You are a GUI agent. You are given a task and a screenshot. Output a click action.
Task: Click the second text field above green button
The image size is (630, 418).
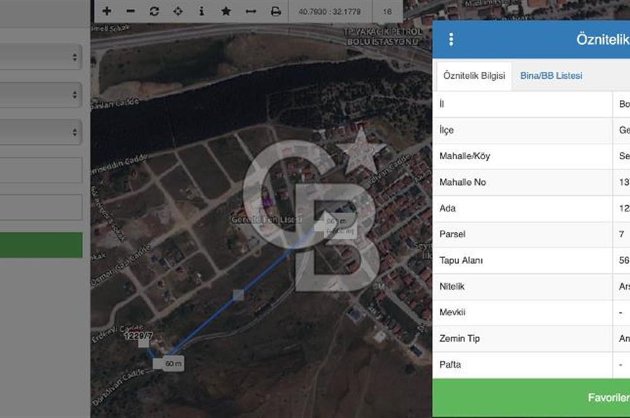tap(41, 207)
